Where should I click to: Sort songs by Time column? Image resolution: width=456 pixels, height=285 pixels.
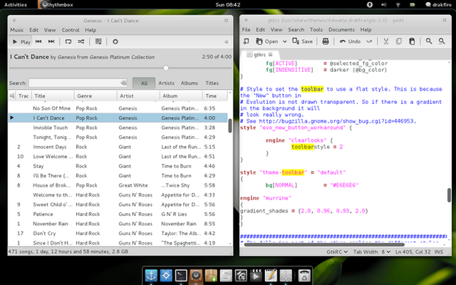214,95
